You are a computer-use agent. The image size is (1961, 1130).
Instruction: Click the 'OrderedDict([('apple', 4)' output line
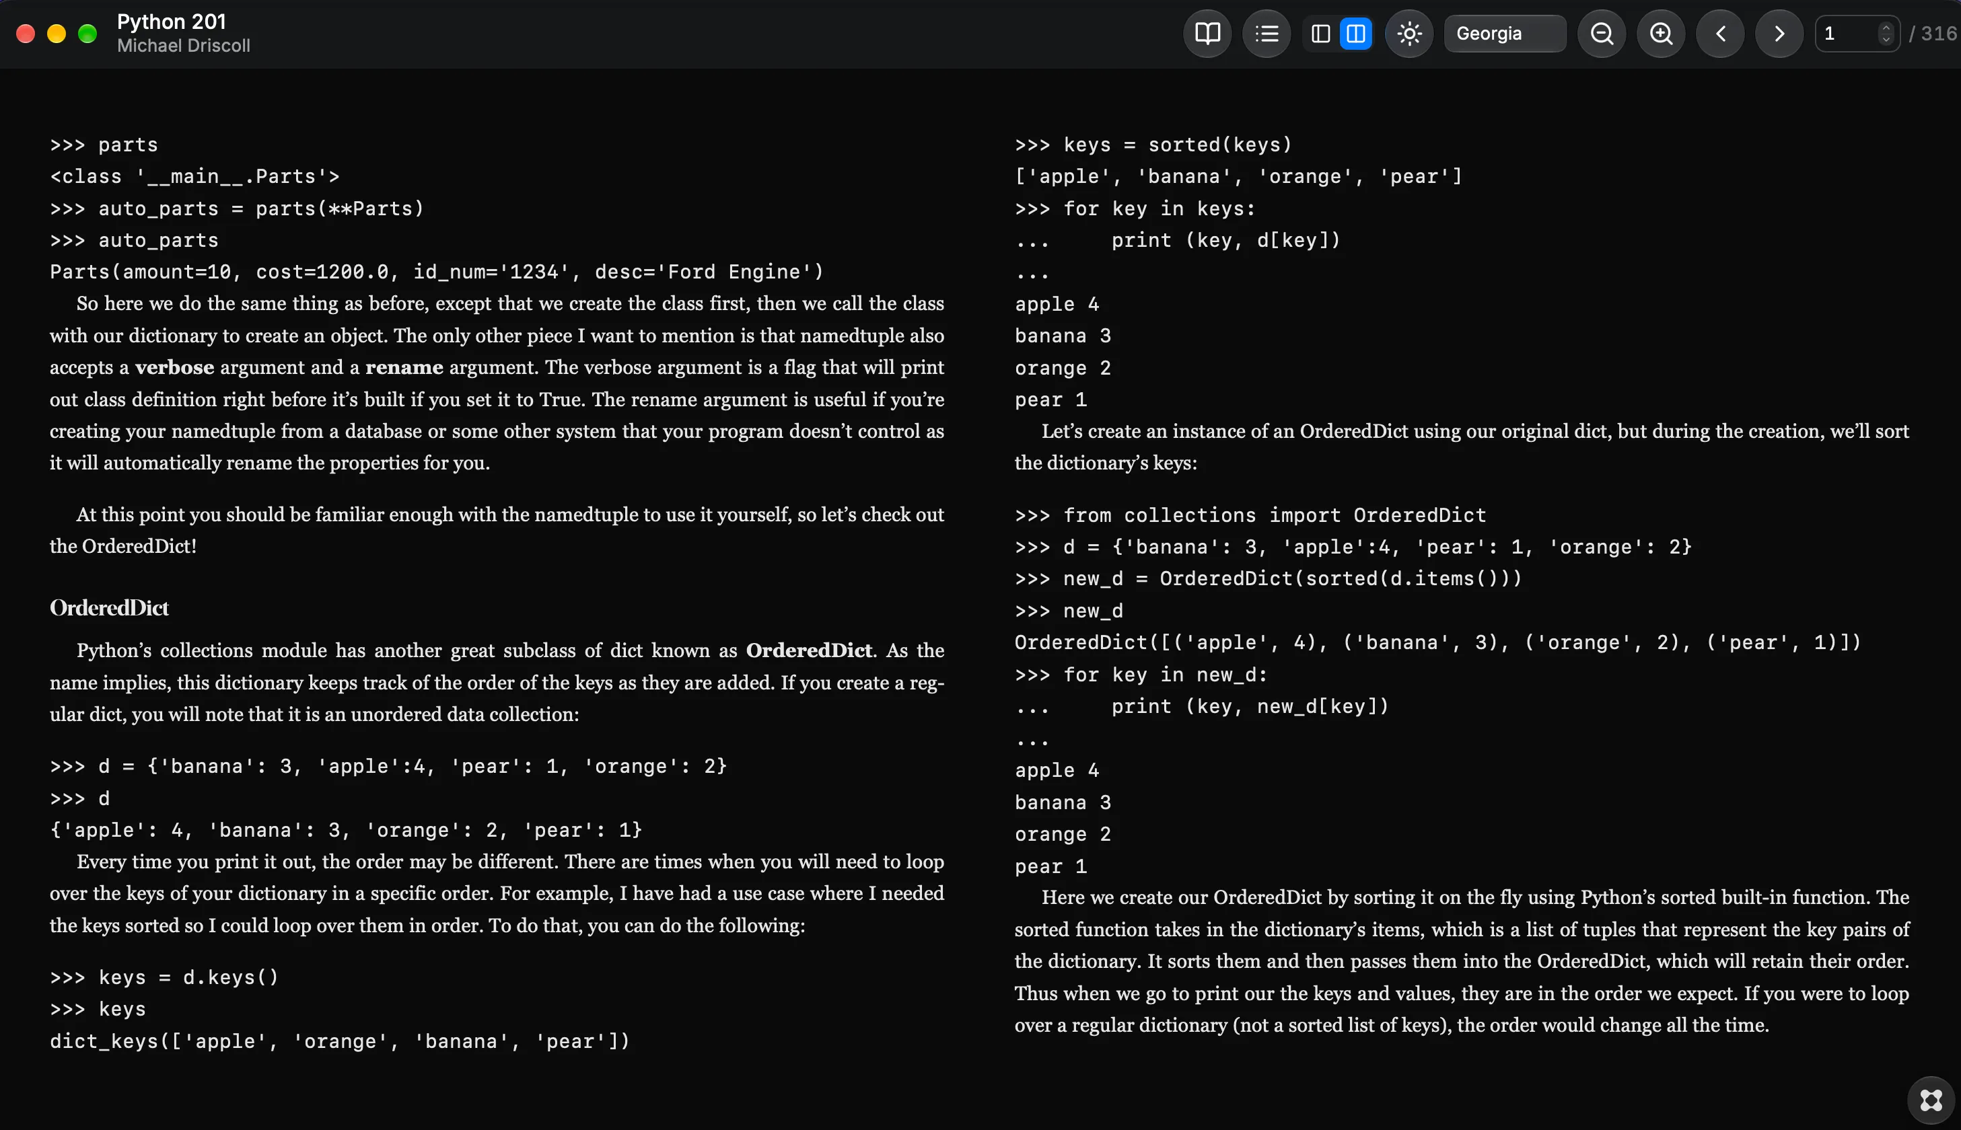click(1437, 642)
